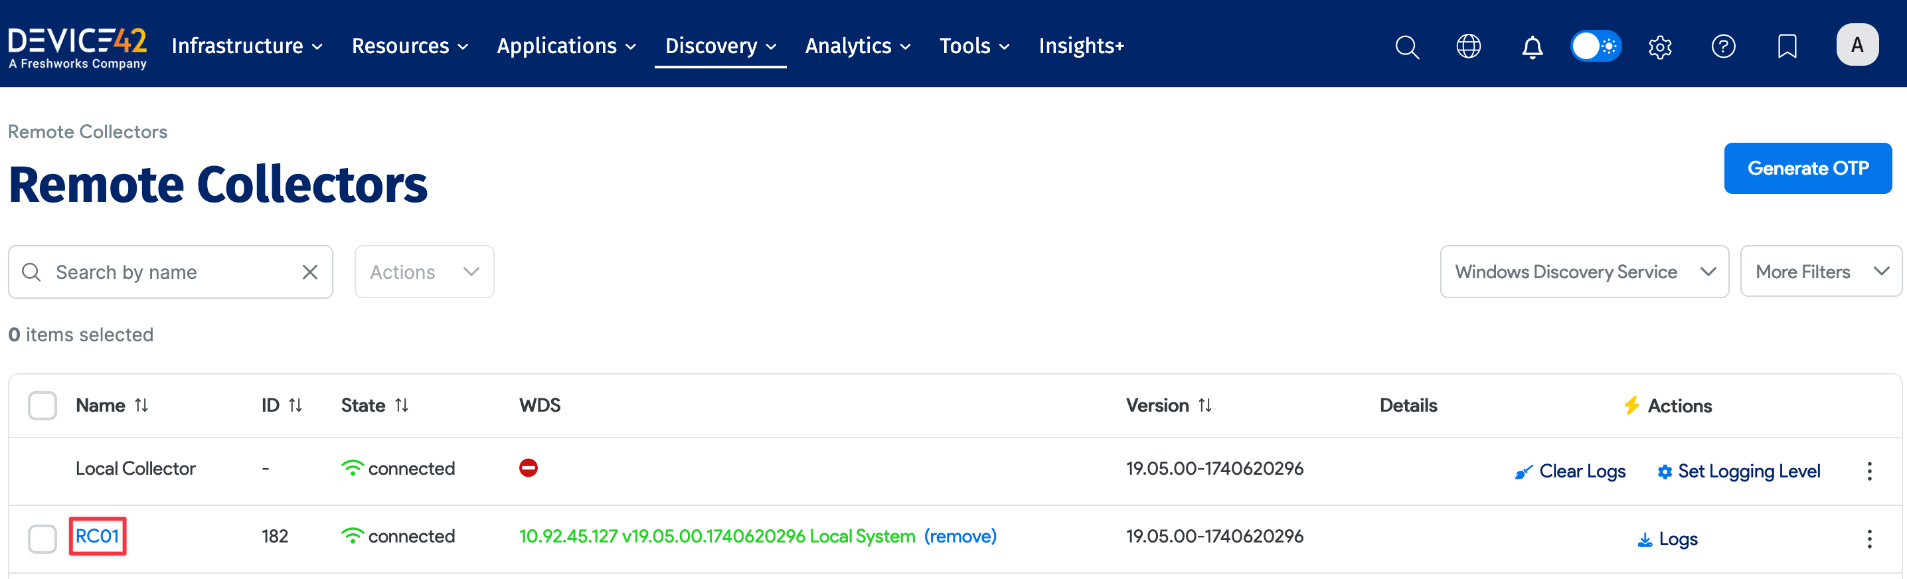Open Windows Discovery Service filter dropdown
The height and width of the screenshot is (579, 1907).
(x=1584, y=272)
